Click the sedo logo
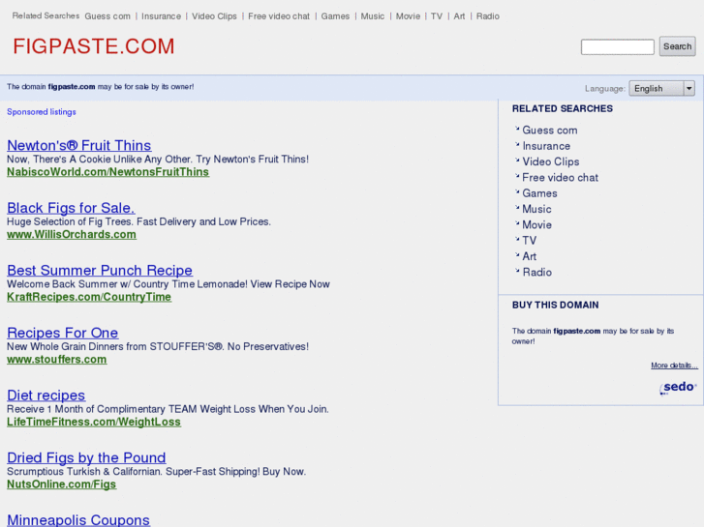The height and width of the screenshot is (527, 704). point(678,388)
